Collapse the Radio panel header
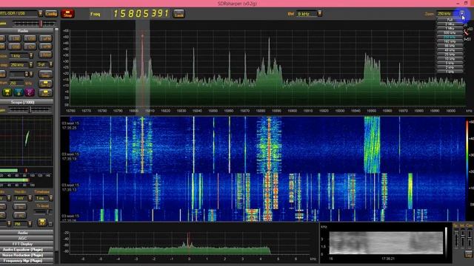 27,31
